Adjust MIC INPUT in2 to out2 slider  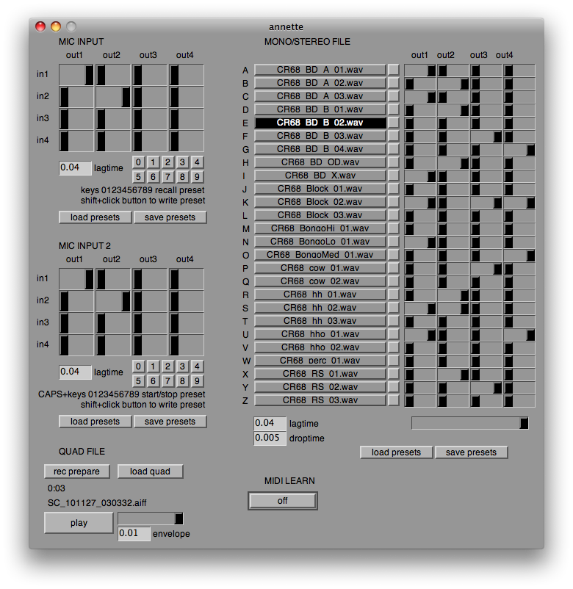tap(113, 97)
